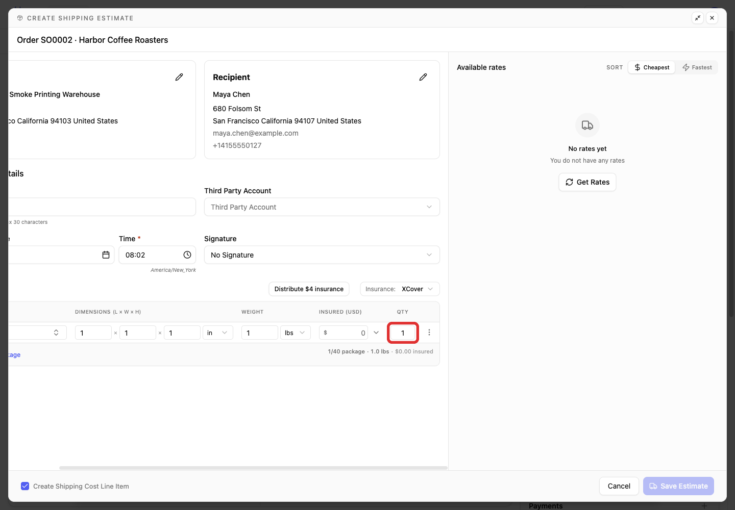This screenshot has width=735, height=510.
Task: Toggle Create Shipping Cost Line Item checkbox
Action: point(25,486)
